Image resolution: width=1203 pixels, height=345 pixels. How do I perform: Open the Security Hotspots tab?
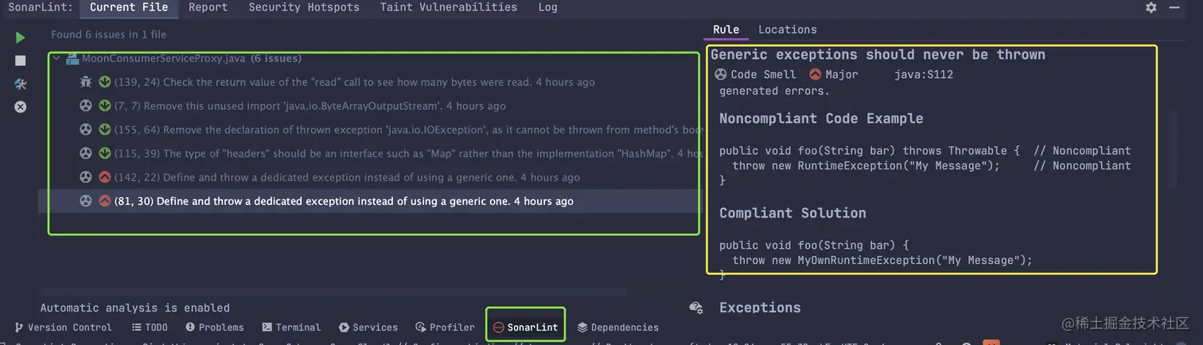pos(304,7)
